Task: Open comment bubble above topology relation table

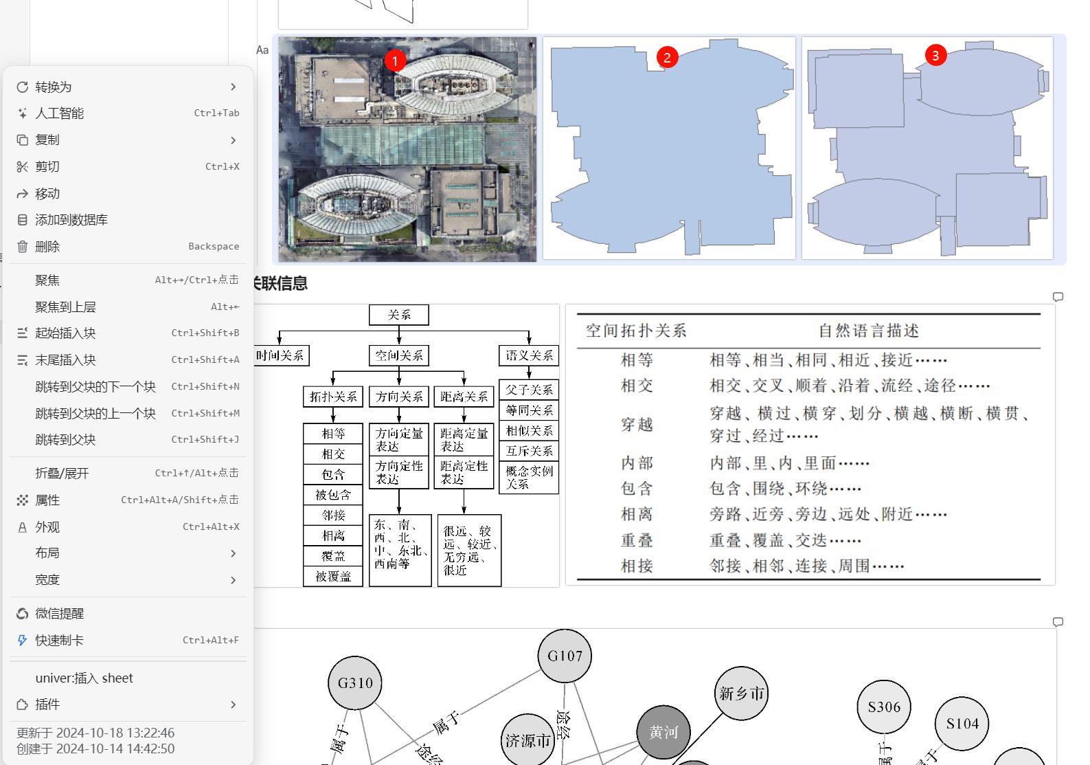Action: (1058, 297)
